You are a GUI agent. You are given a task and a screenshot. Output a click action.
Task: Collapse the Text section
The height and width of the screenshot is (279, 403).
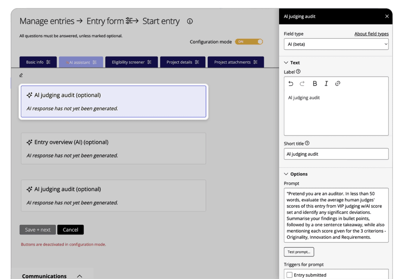[286, 63]
